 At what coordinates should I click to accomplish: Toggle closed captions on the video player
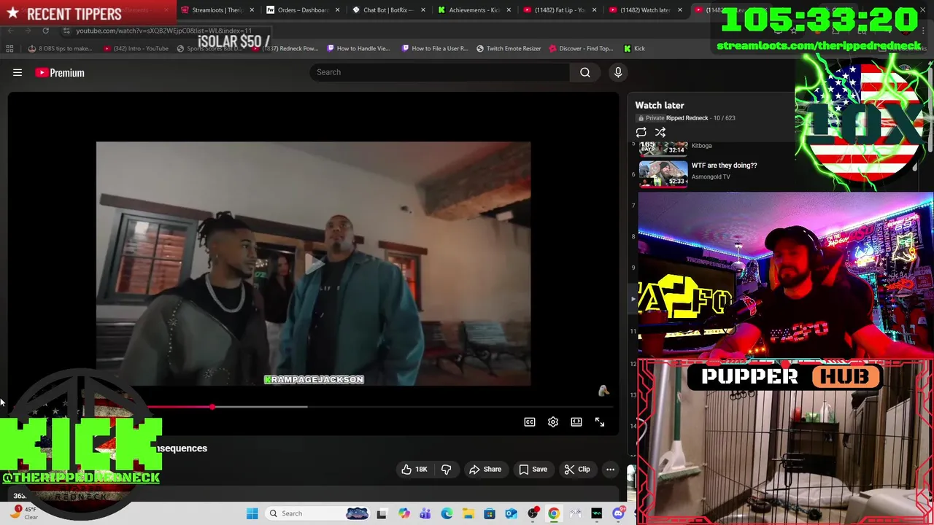(530, 421)
